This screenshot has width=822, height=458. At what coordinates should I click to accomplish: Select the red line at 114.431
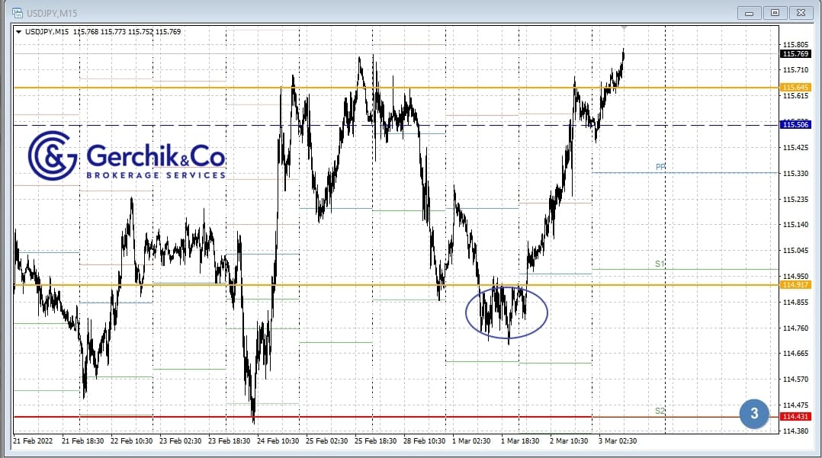[381, 417]
